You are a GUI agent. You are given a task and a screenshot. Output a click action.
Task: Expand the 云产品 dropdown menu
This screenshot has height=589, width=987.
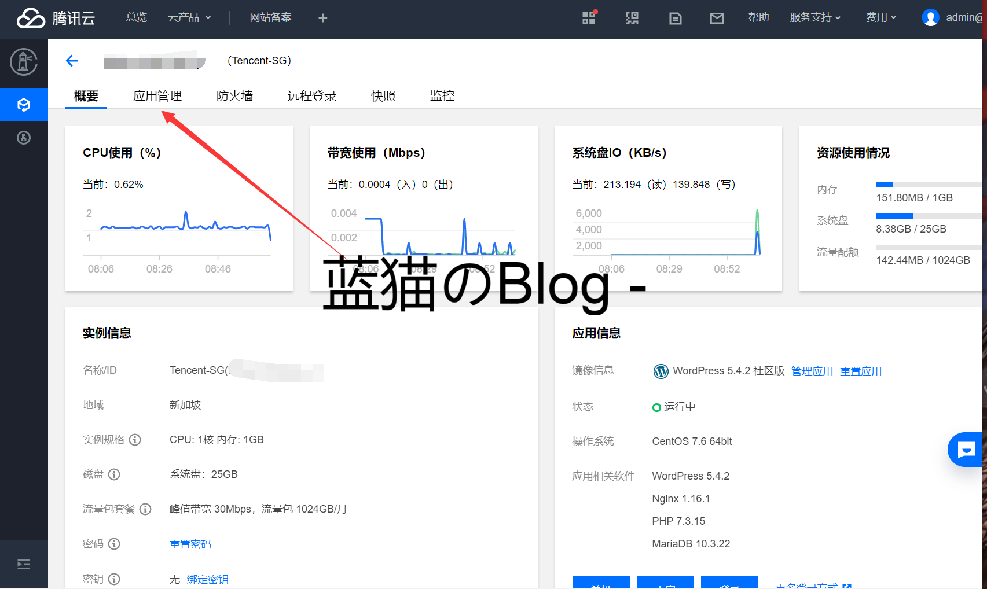189,18
